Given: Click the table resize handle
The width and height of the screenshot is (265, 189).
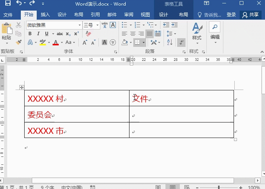Looking at the screenshot, I should 235,139.
